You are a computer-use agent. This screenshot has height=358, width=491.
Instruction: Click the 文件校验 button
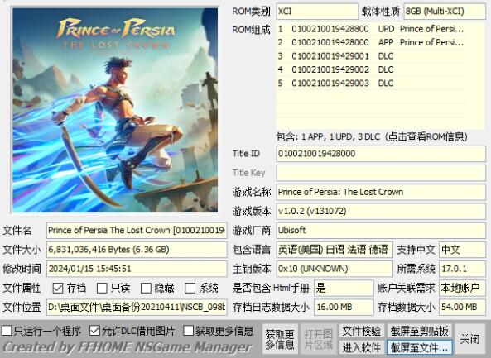(x=362, y=331)
